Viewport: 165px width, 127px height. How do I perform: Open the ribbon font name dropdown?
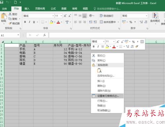click(x=53, y=16)
